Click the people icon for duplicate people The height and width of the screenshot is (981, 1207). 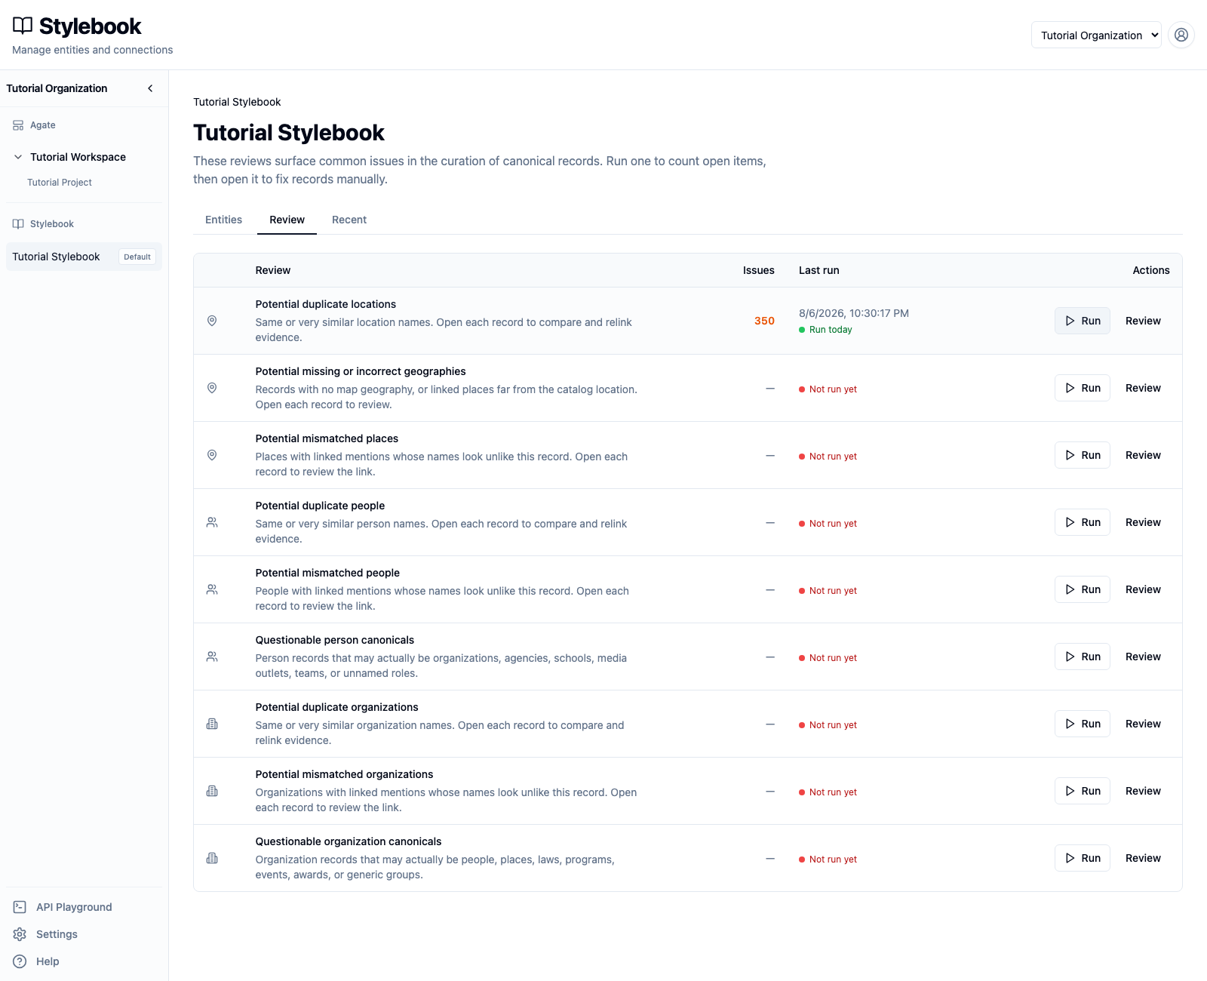[212, 522]
